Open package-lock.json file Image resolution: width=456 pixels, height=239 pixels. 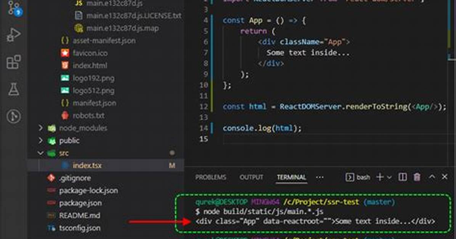(88, 191)
